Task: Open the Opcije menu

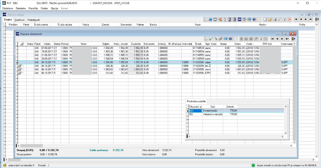Action: tap(54, 8)
